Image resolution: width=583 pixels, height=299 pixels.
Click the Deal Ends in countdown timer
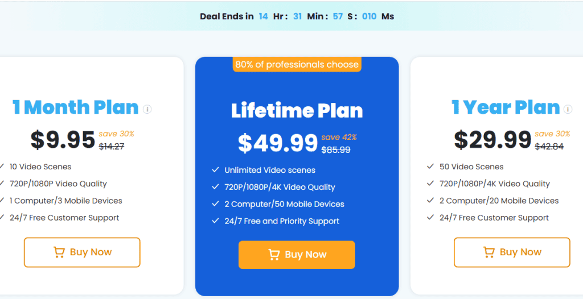[297, 16]
